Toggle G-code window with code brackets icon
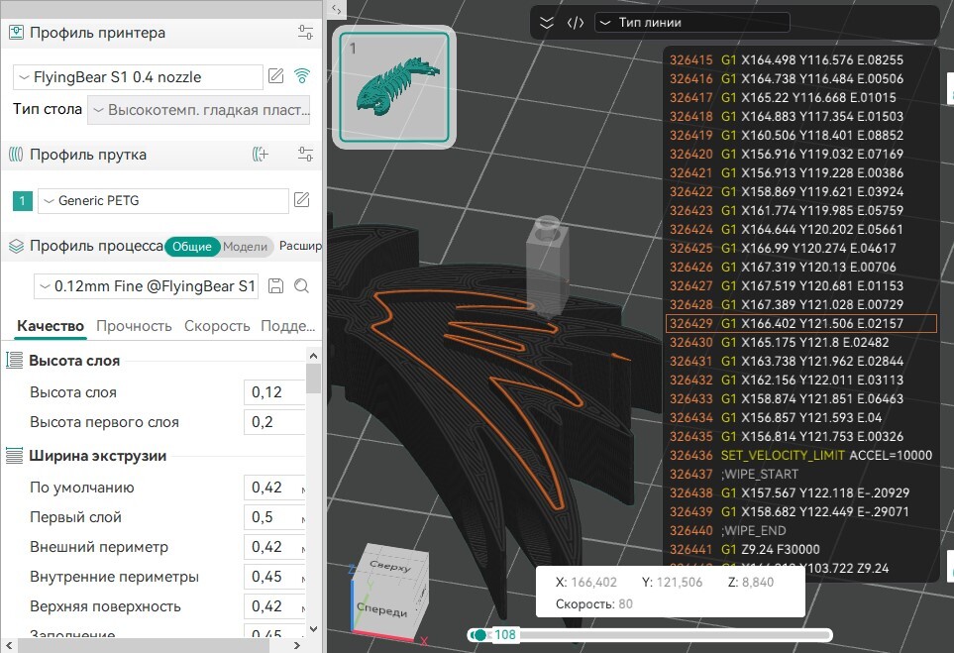This screenshot has height=653, width=954. tap(575, 23)
